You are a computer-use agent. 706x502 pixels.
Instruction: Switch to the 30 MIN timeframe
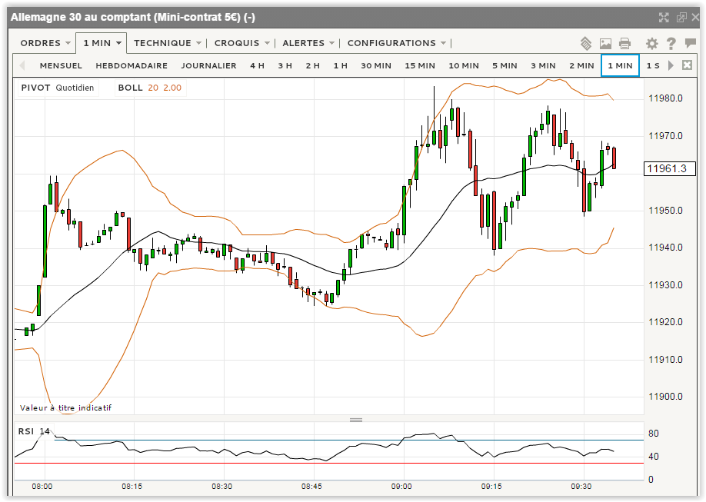click(376, 66)
